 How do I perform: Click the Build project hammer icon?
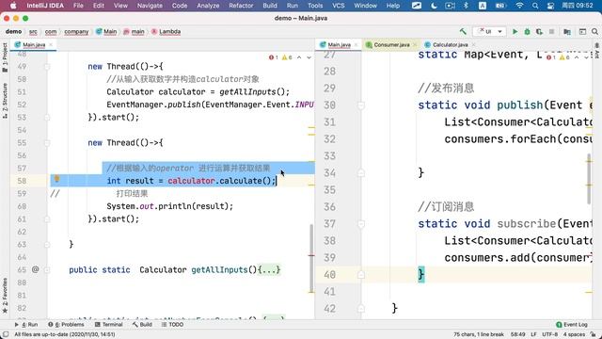click(463, 31)
